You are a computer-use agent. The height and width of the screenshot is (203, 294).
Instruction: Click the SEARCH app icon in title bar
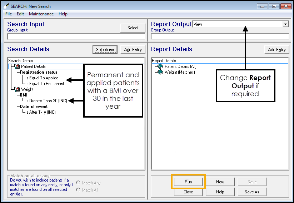(x=6, y=6)
